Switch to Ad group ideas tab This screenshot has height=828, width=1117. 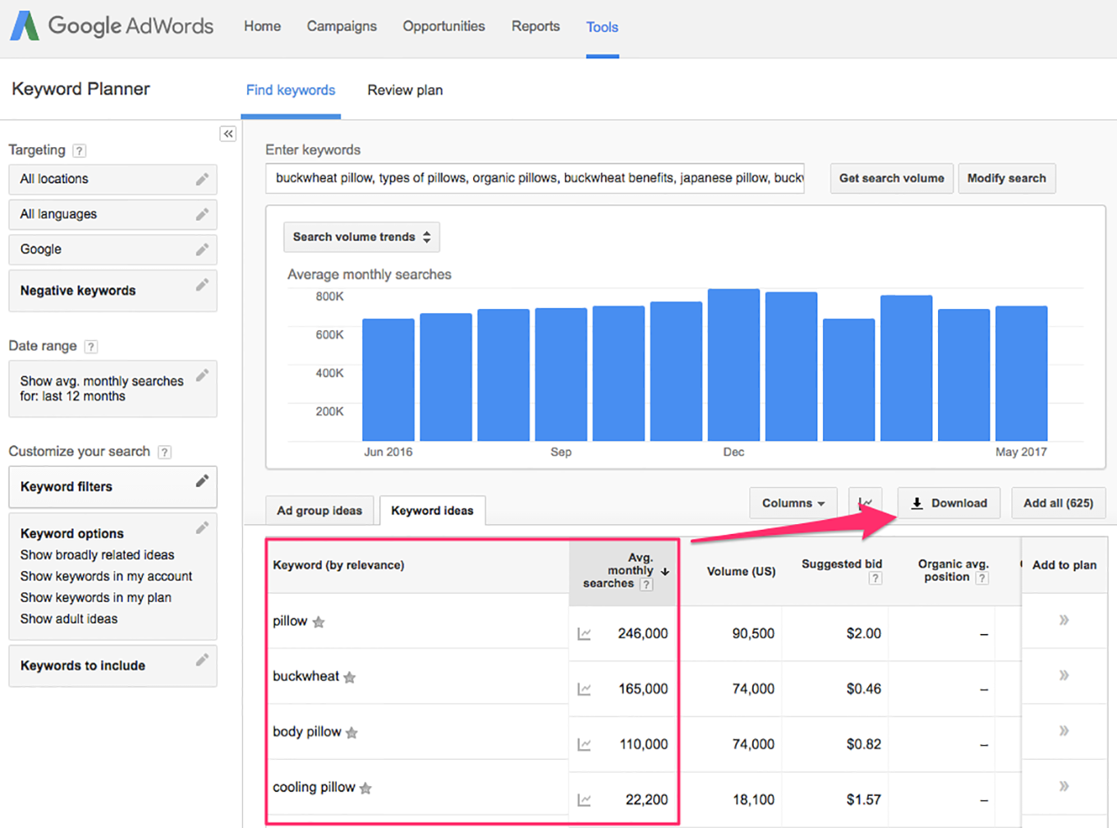(x=319, y=511)
